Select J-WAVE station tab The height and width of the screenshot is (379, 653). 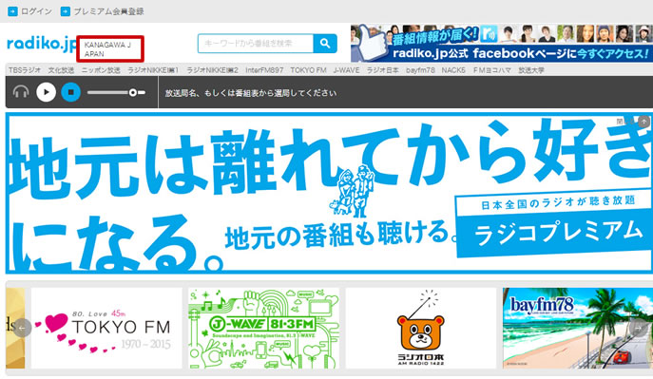[x=346, y=70]
